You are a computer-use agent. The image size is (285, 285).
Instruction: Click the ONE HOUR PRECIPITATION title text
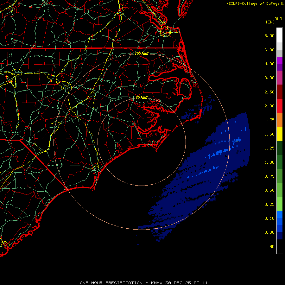pos(111,283)
